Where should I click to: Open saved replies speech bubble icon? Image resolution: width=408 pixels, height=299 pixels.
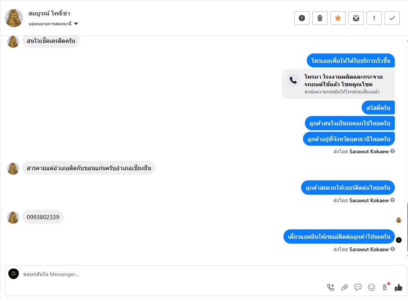(x=358, y=287)
